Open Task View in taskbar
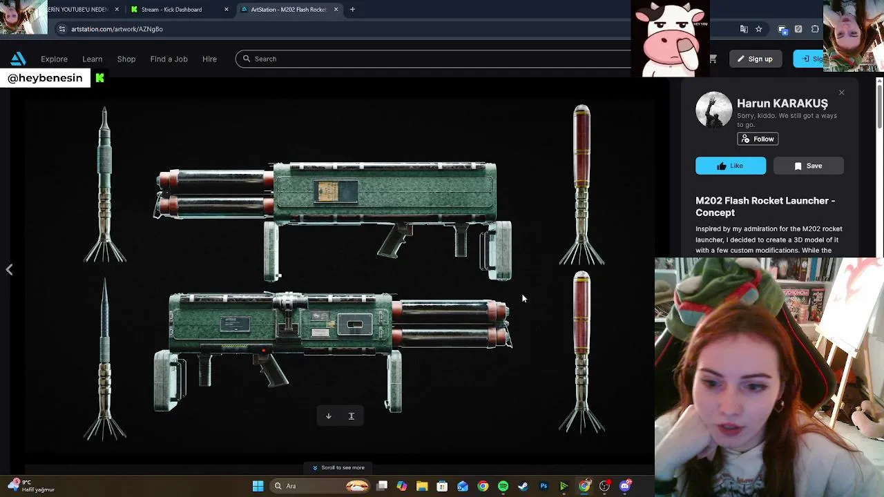This screenshot has height=497, width=884. [x=382, y=486]
